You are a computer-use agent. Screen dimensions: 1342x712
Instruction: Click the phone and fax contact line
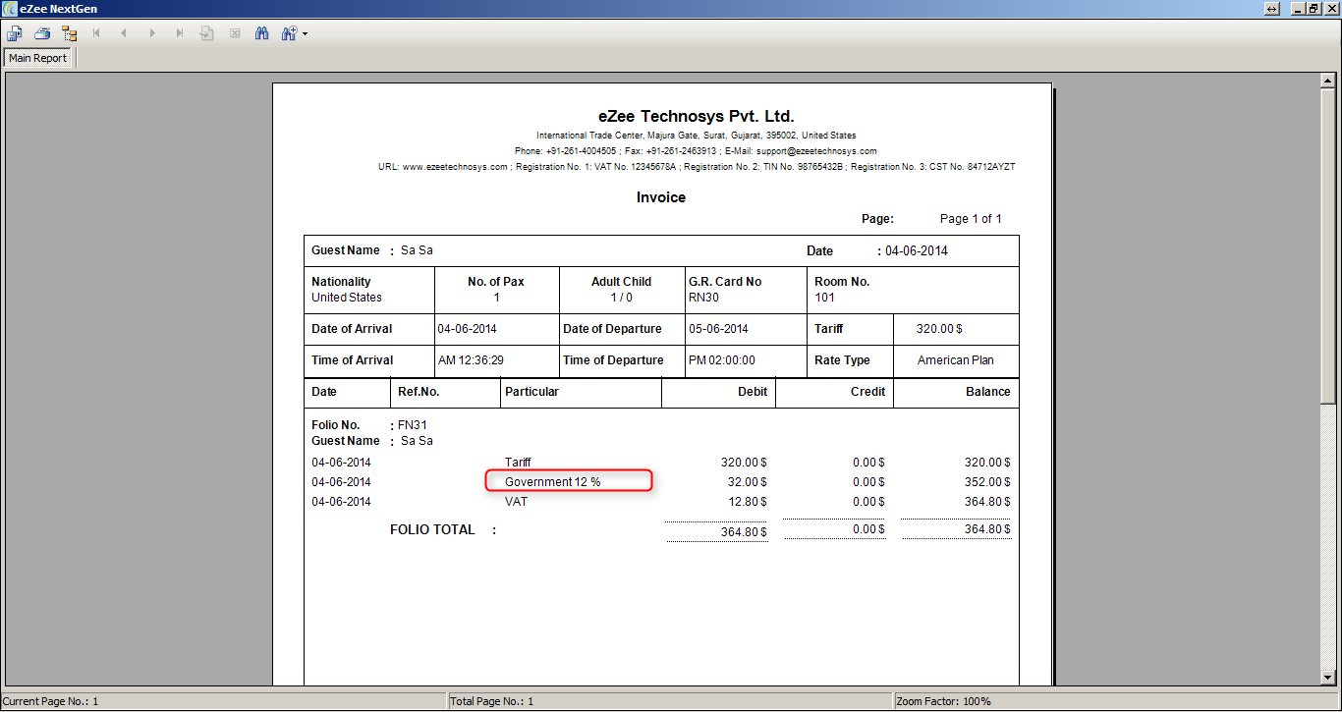point(696,151)
